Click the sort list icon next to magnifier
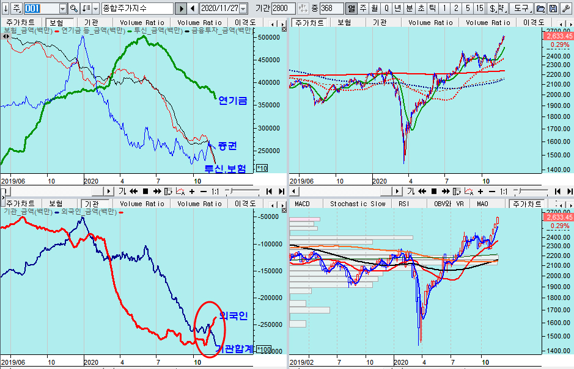Viewport: 574px width, 369px height. (x=86, y=9)
